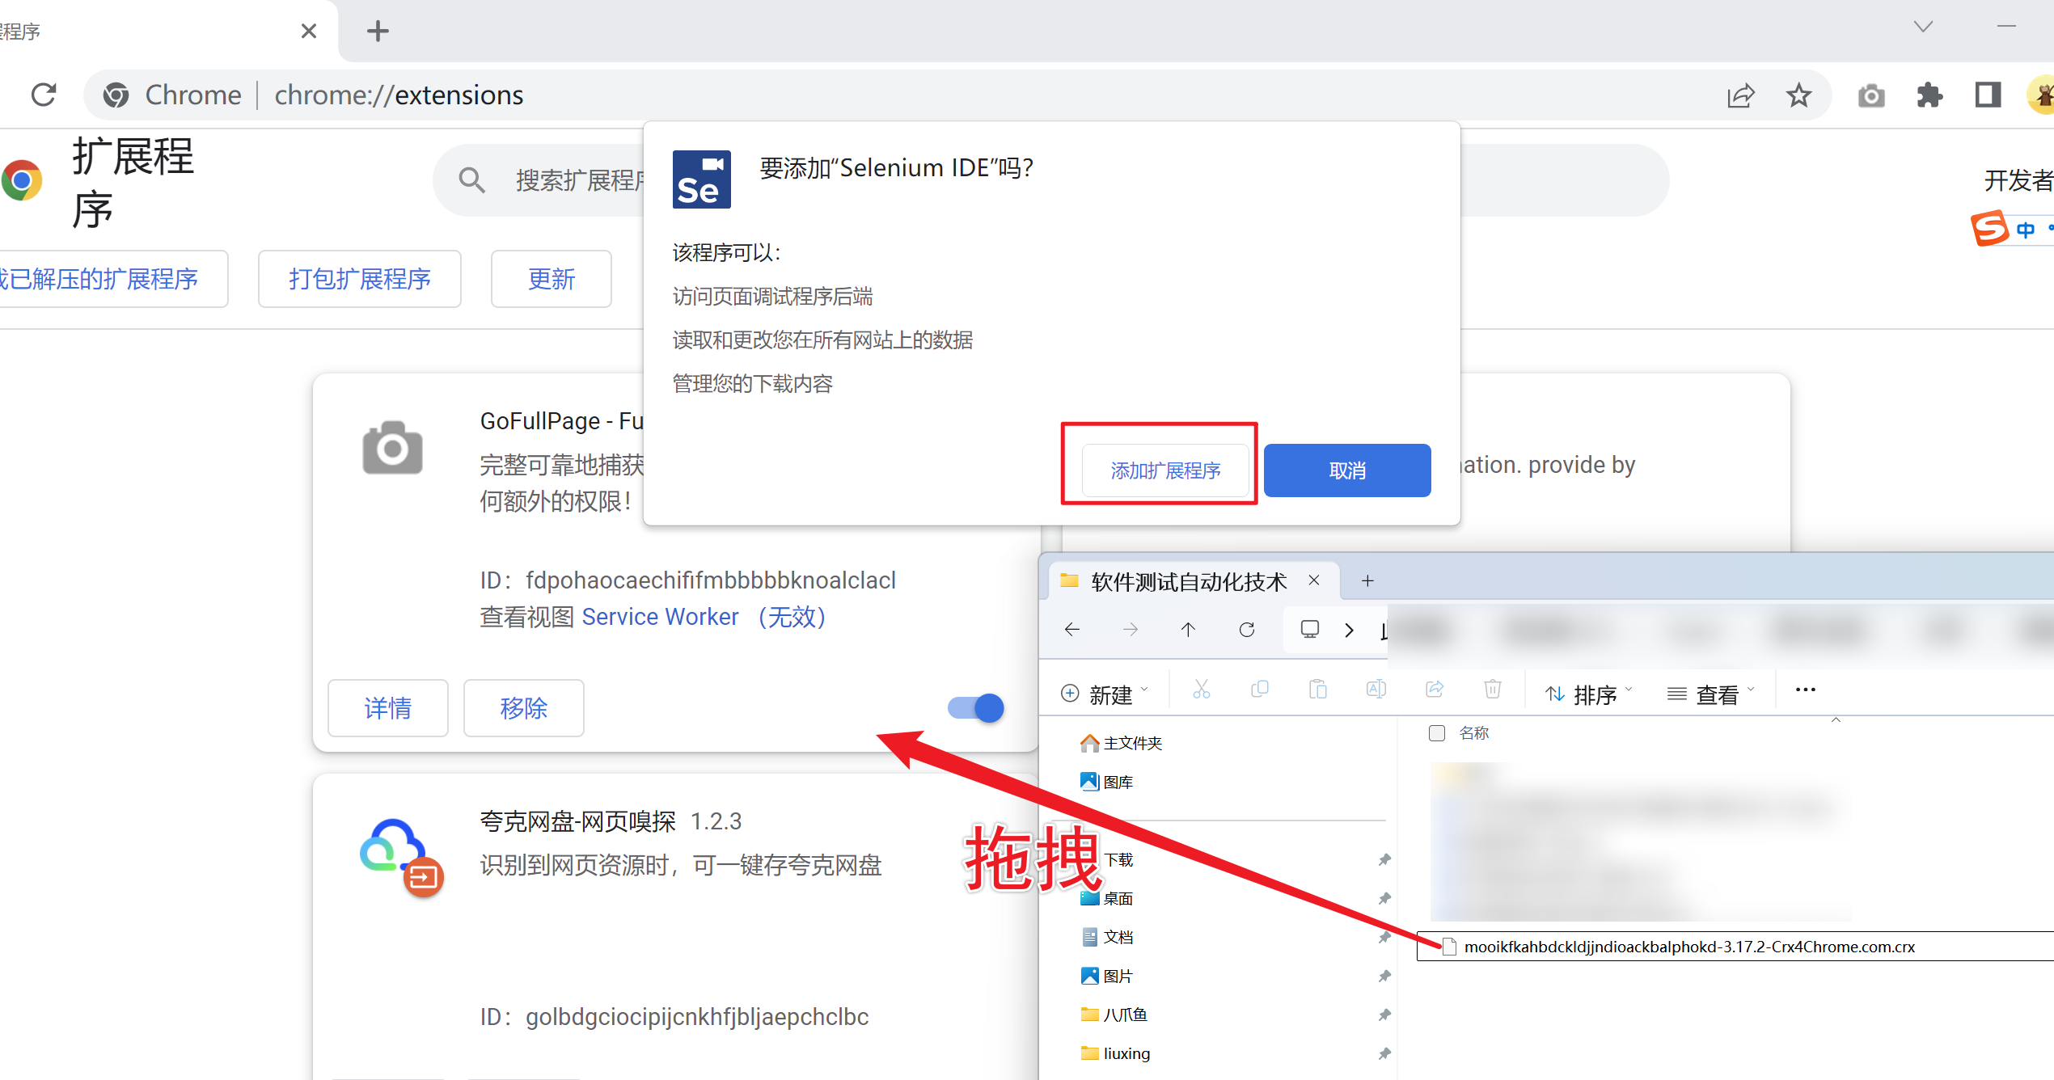Open the Service Worker link
The image size is (2054, 1080).
pyautogui.click(x=660, y=617)
